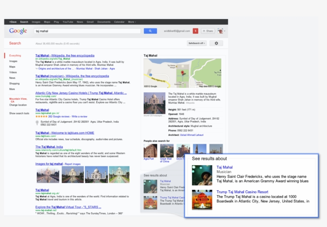Click the red map pin on Taj Mahal map

(x=183, y=73)
